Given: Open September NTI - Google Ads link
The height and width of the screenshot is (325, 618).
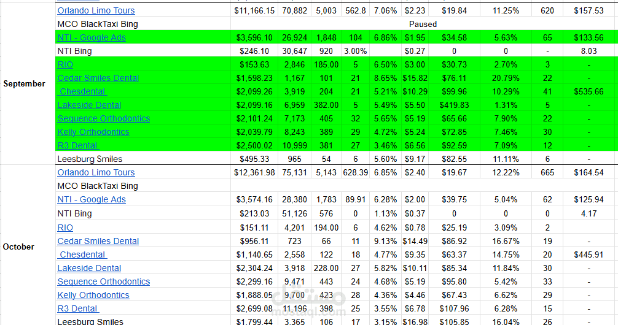Looking at the screenshot, I should click(92, 37).
